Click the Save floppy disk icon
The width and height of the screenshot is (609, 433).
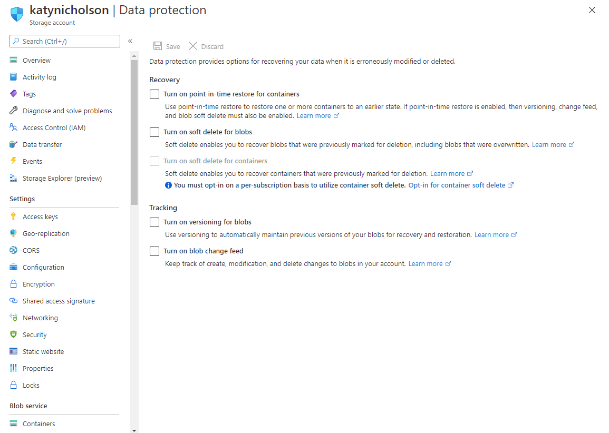(158, 46)
